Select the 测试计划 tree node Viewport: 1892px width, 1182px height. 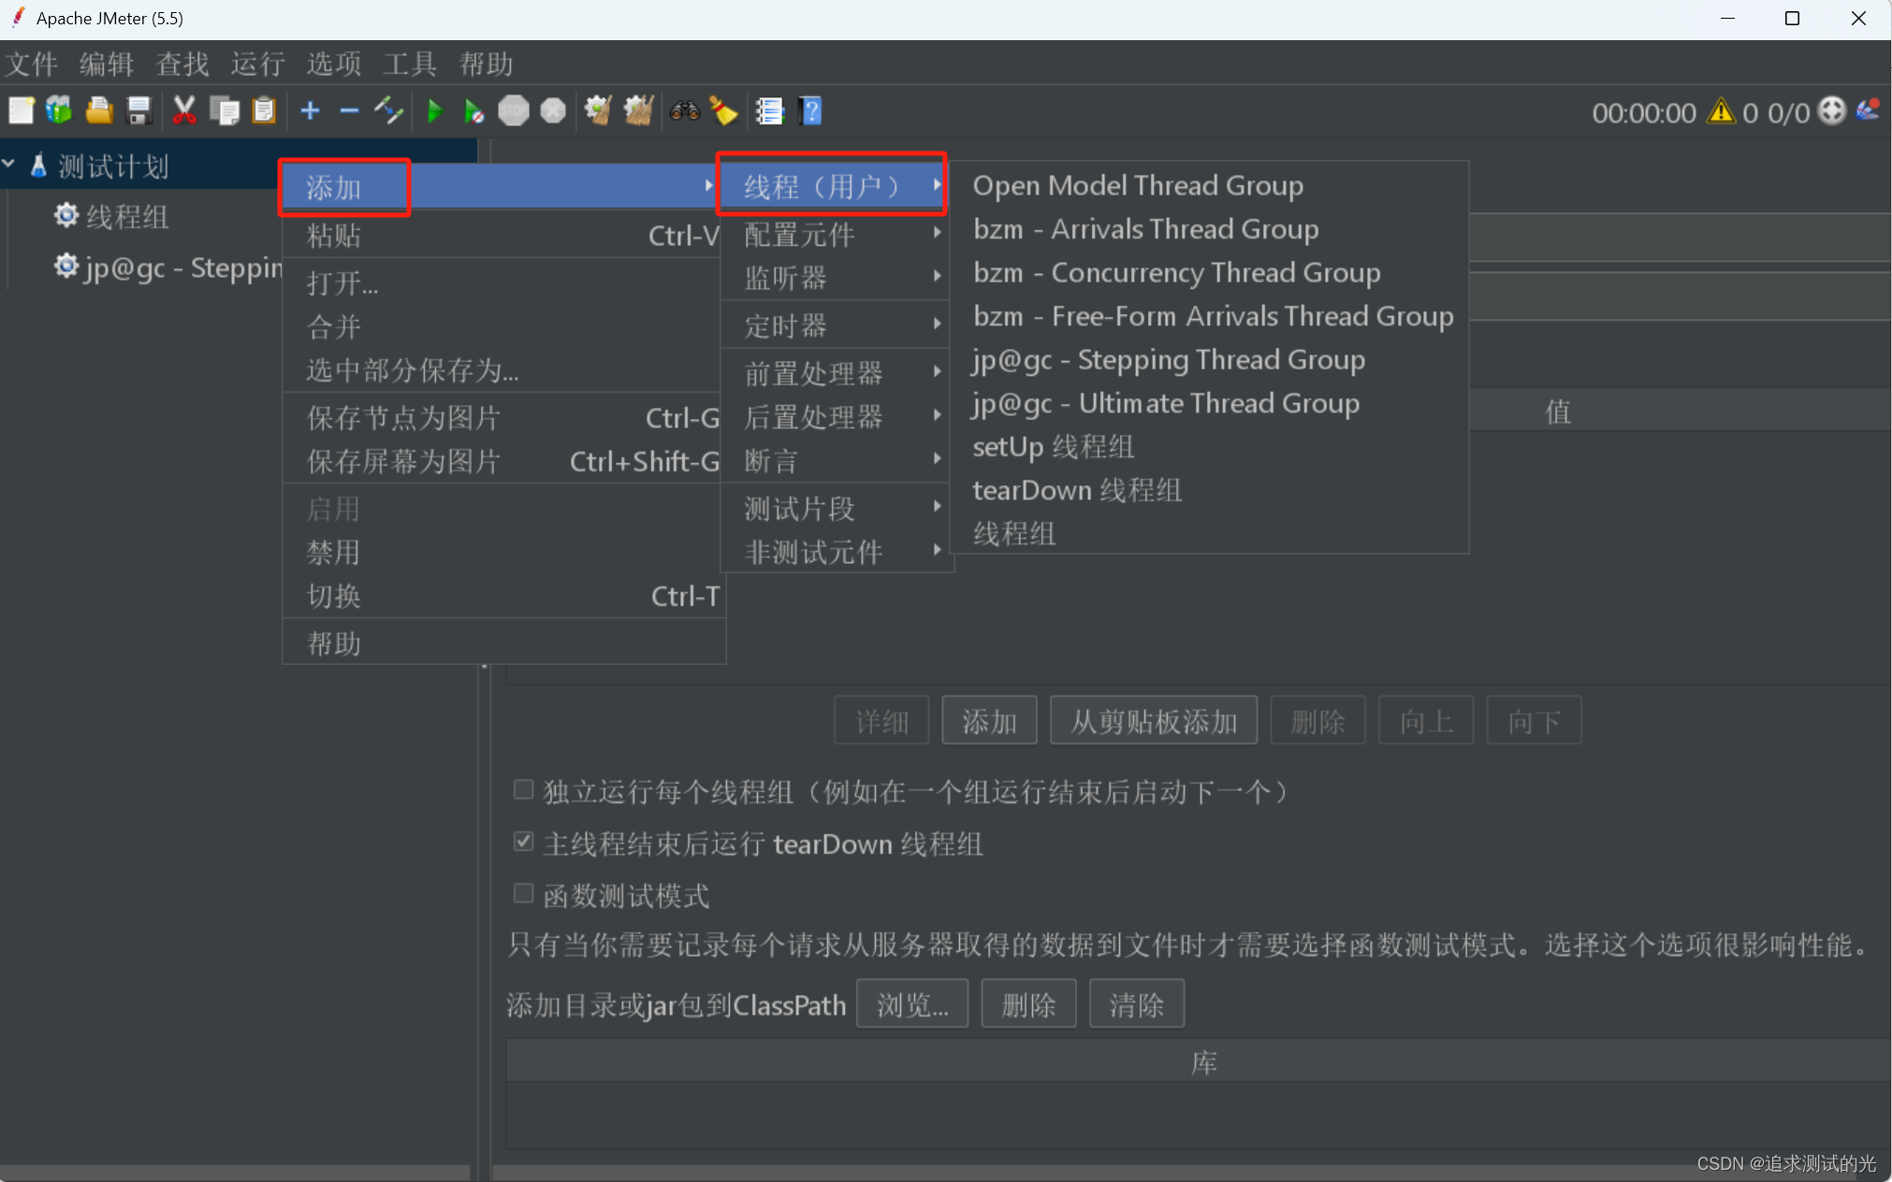click(113, 166)
